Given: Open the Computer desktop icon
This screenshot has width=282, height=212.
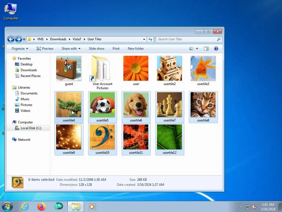Looking at the screenshot, I should 11,11.
